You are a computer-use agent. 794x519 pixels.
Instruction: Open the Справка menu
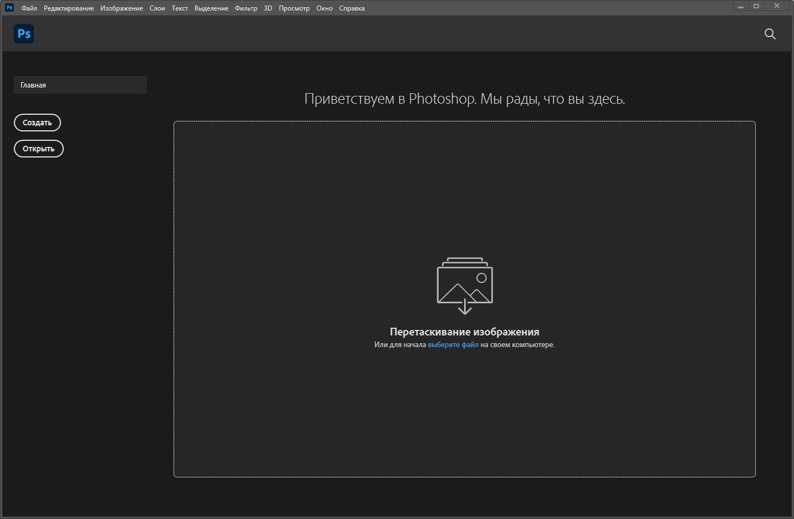coord(352,8)
